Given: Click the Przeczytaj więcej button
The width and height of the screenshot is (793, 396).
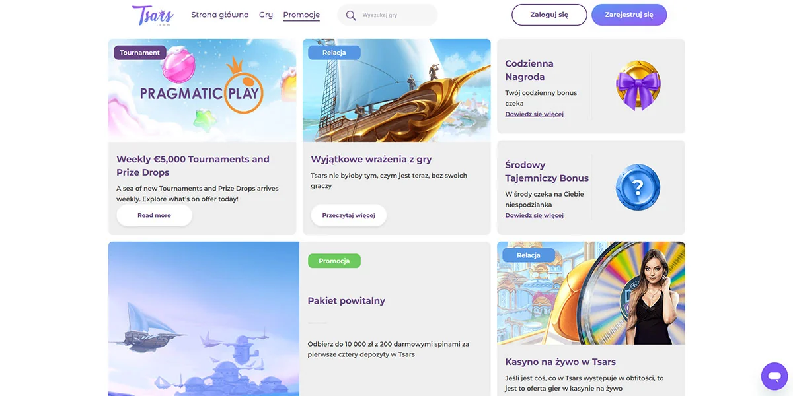Looking at the screenshot, I should (x=348, y=215).
